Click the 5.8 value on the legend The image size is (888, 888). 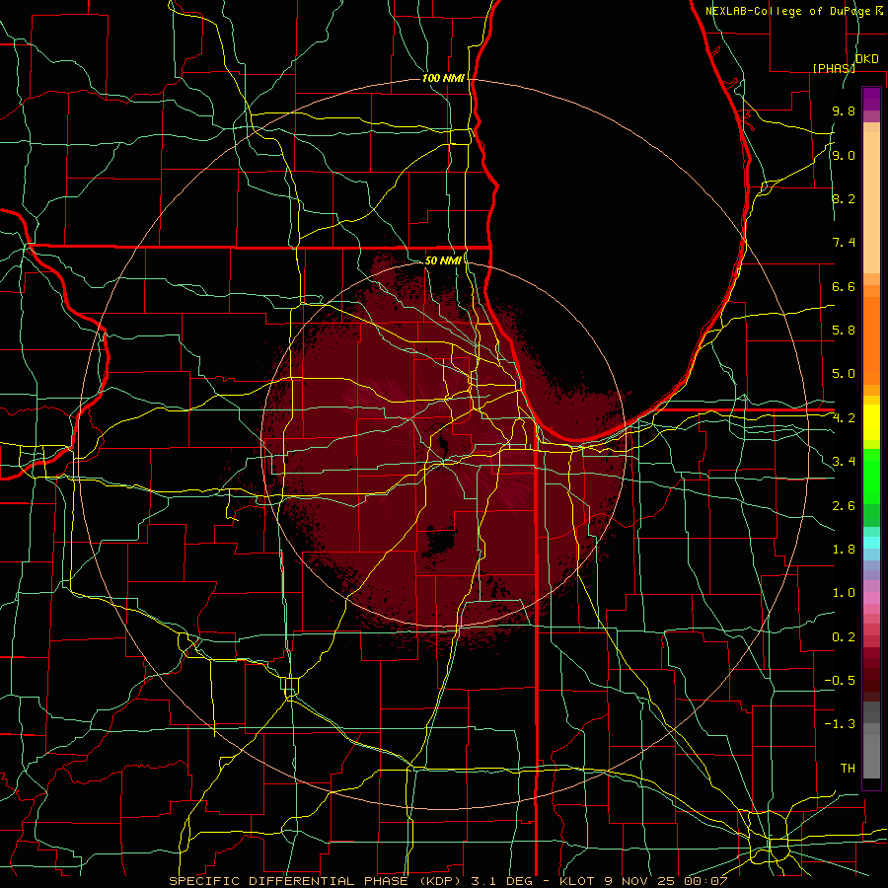tap(844, 331)
